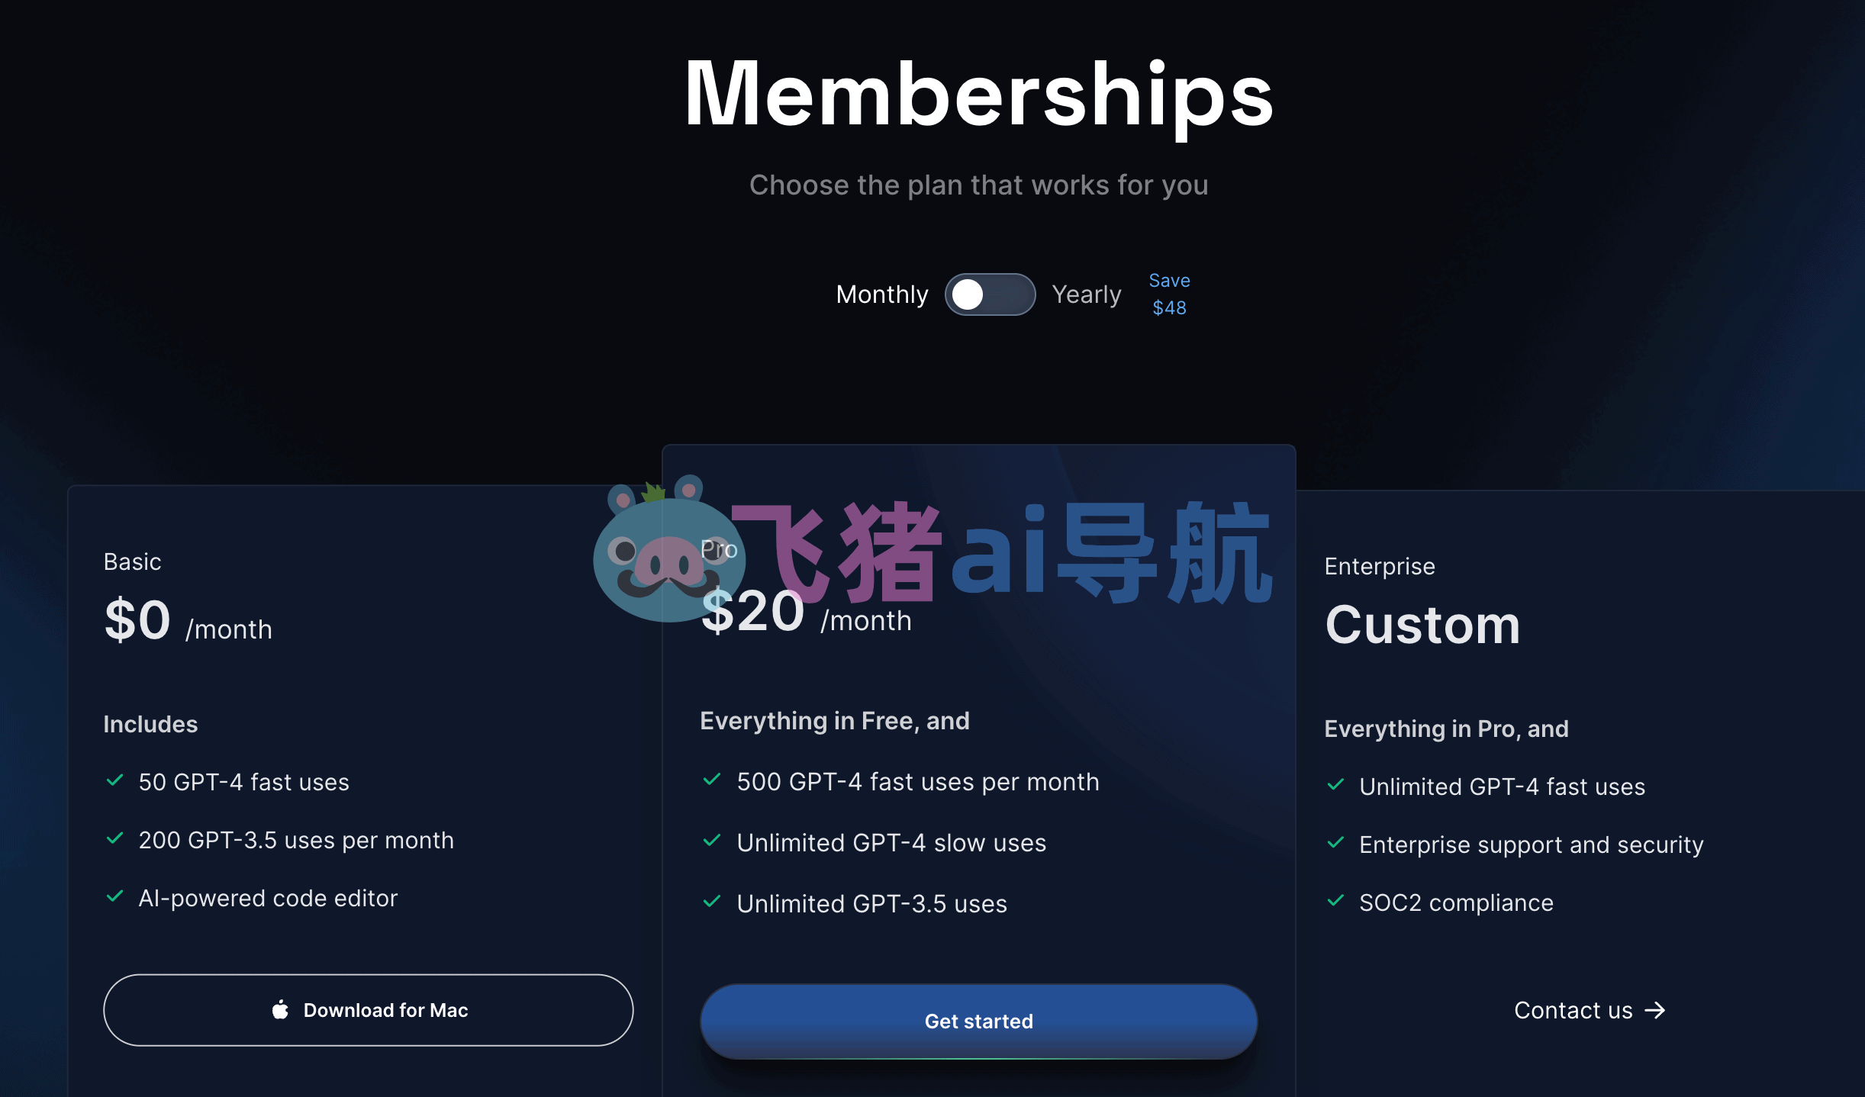
Task: Click the Download for Mac button
Action: pyautogui.click(x=369, y=1010)
